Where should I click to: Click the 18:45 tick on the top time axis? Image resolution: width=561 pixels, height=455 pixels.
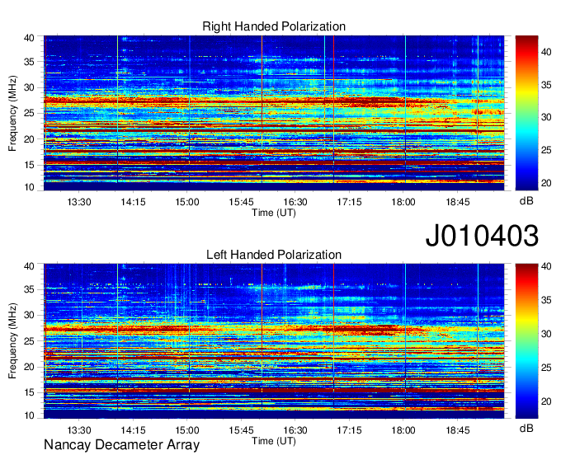coord(458,202)
